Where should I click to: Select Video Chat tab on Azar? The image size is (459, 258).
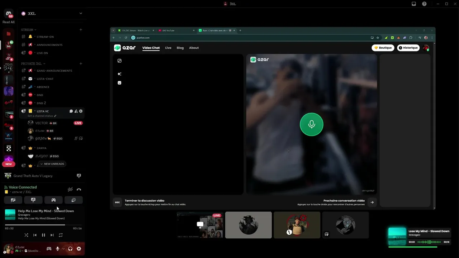pos(151,48)
